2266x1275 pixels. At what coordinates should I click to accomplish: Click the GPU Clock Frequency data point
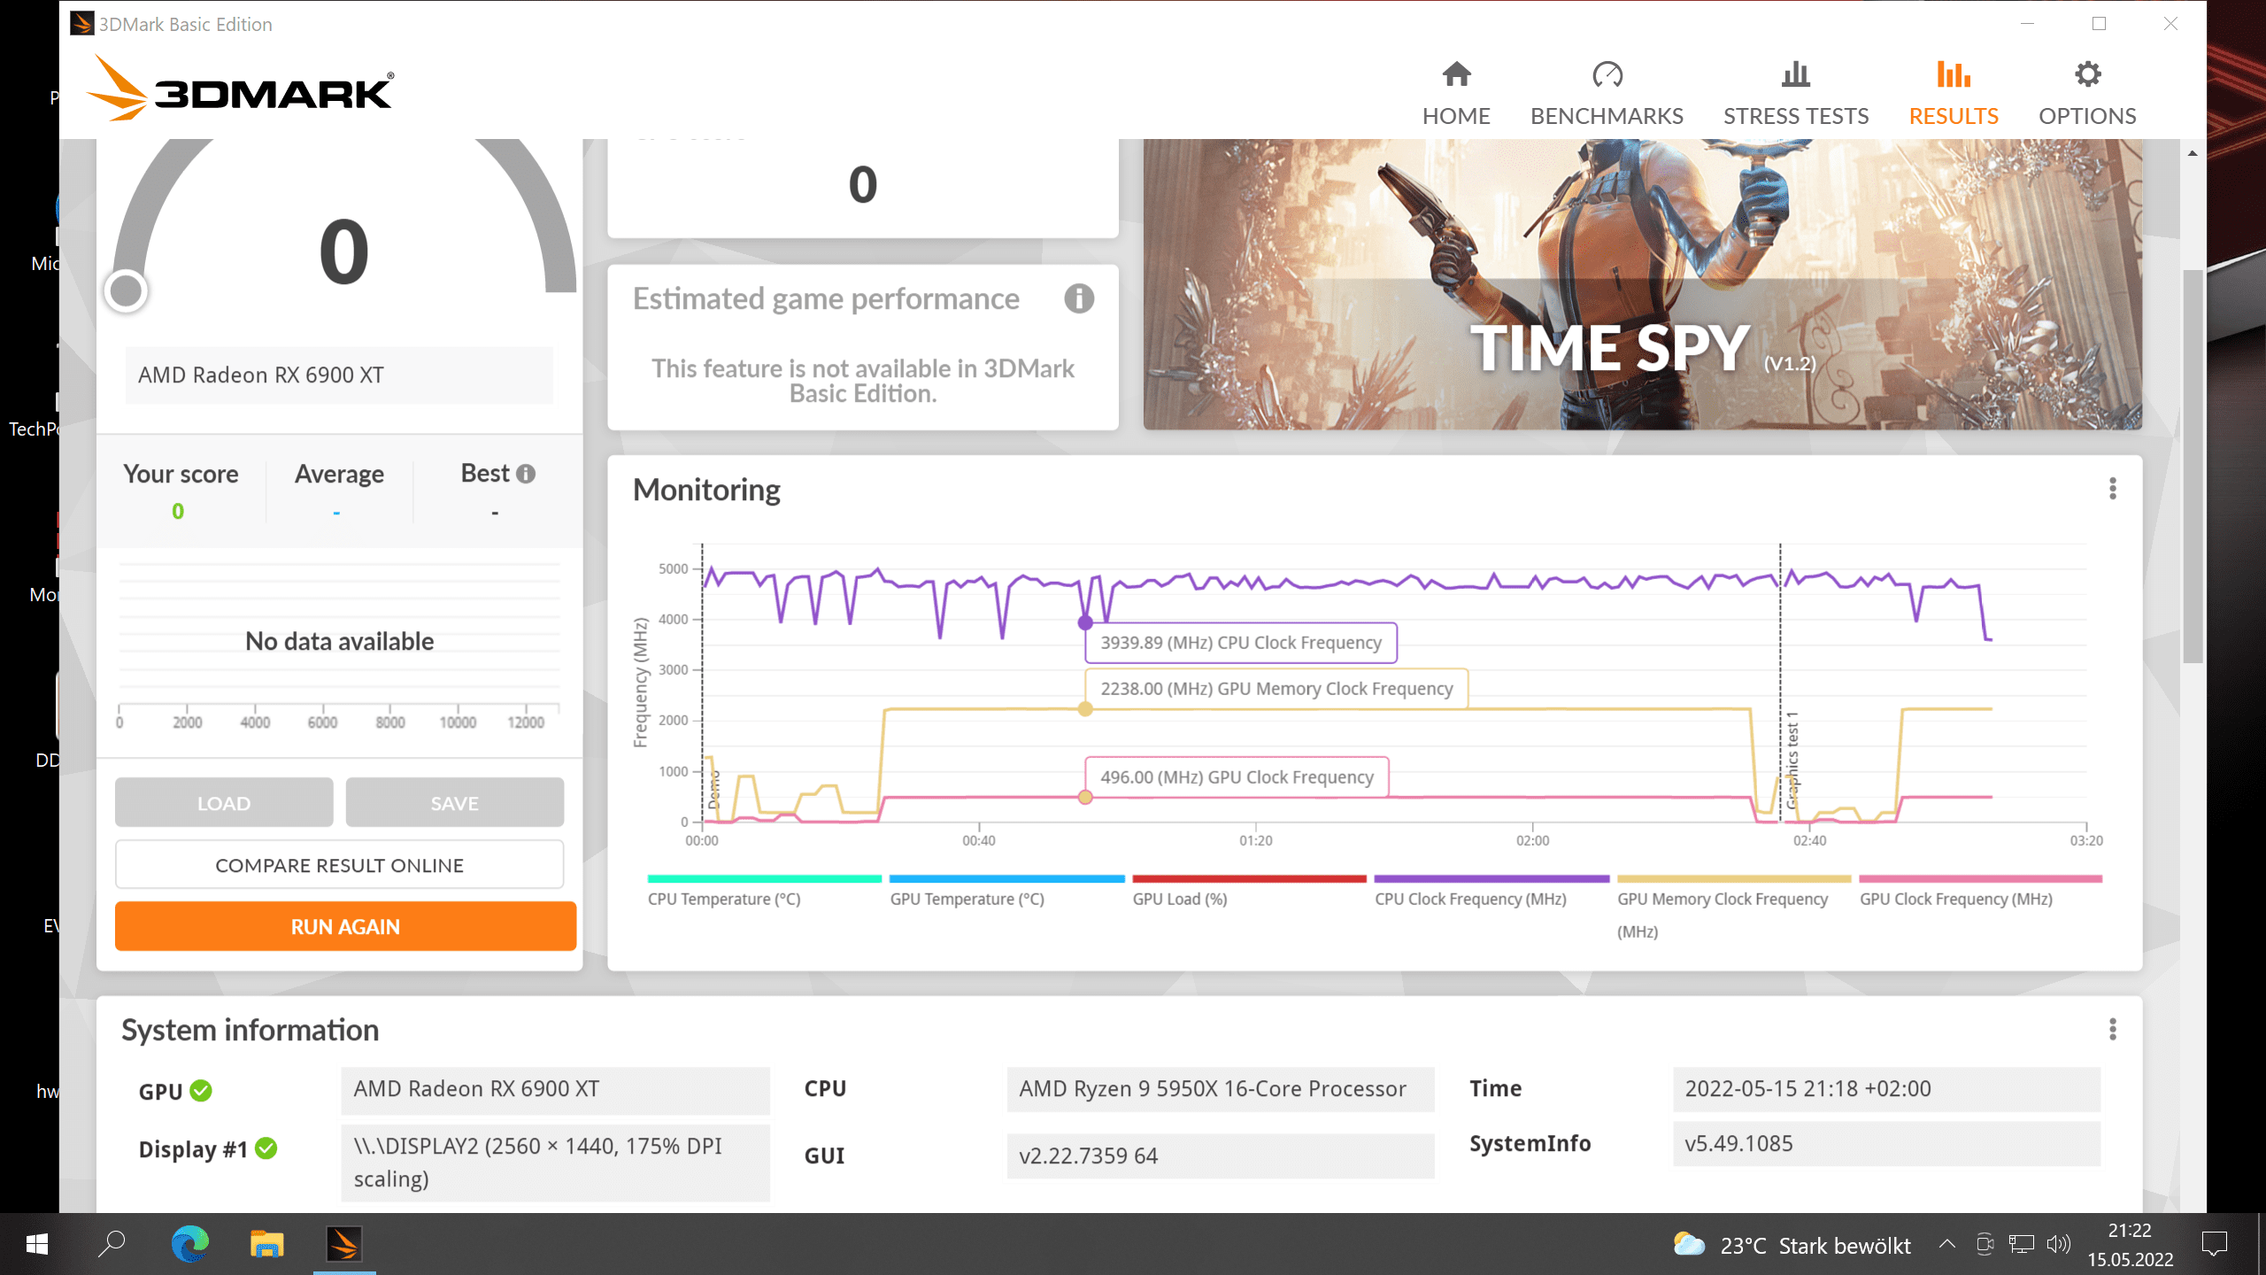click(1085, 797)
